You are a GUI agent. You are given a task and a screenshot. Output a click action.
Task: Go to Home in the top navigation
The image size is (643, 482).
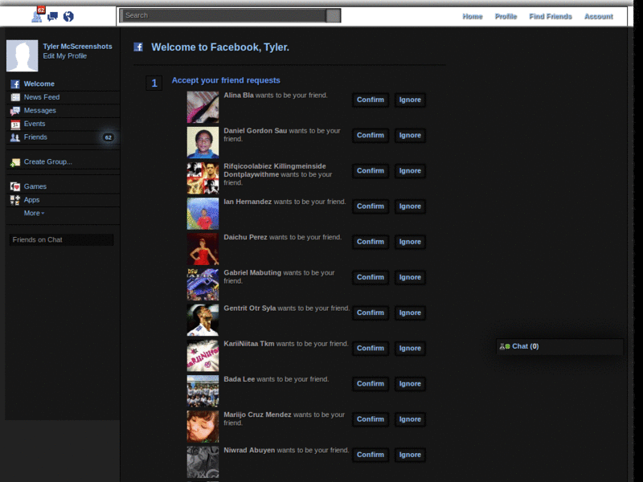click(473, 16)
